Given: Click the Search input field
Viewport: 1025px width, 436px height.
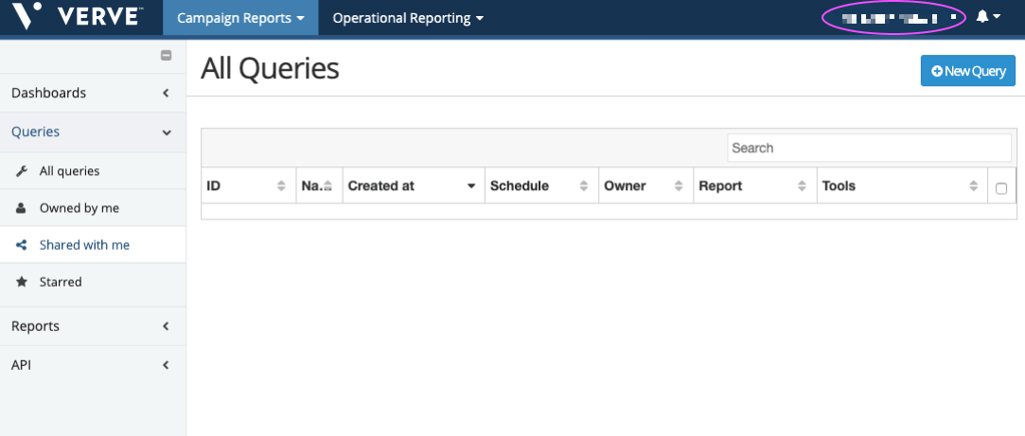Looking at the screenshot, I should [x=869, y=148].
